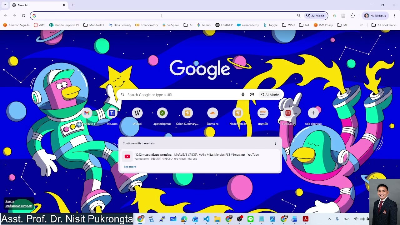Open the Chrome three-dot menu
Image resolution: width=400 pixels, height=225 pixels.
pos(394,16)
